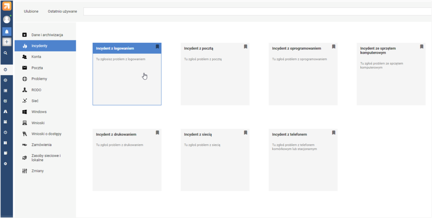This screenshot has width=432, height=218.
Task: Bookmark the Incydent z drukowaniem card
Action: pos(157,132)
